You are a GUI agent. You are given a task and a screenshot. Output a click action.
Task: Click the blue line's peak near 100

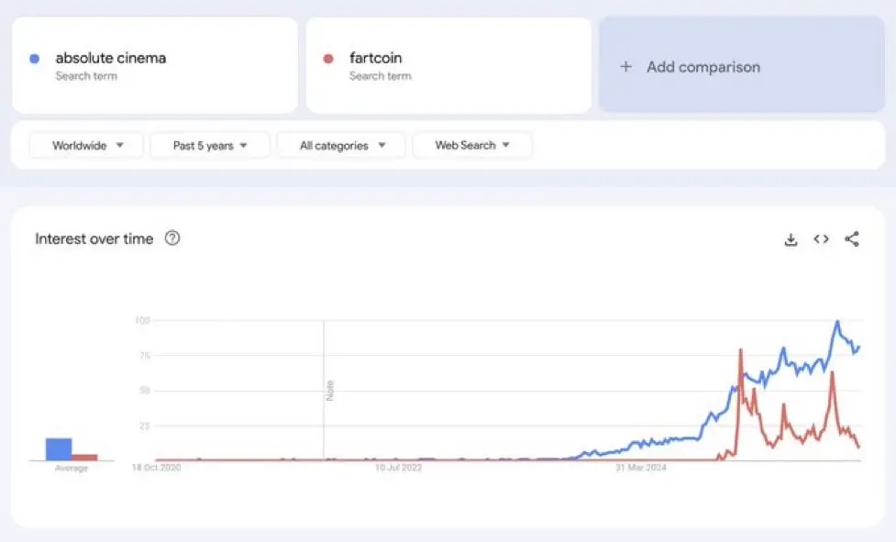click(837, 322)
